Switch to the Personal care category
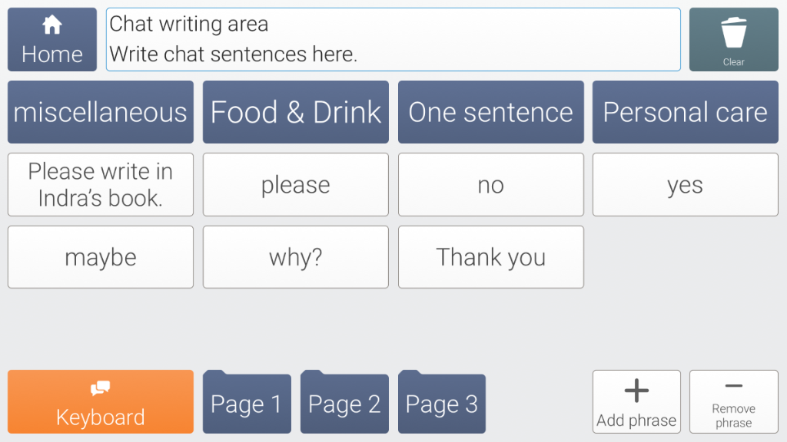The height and width of the screenshot is (442, 787). pos(685,112)
